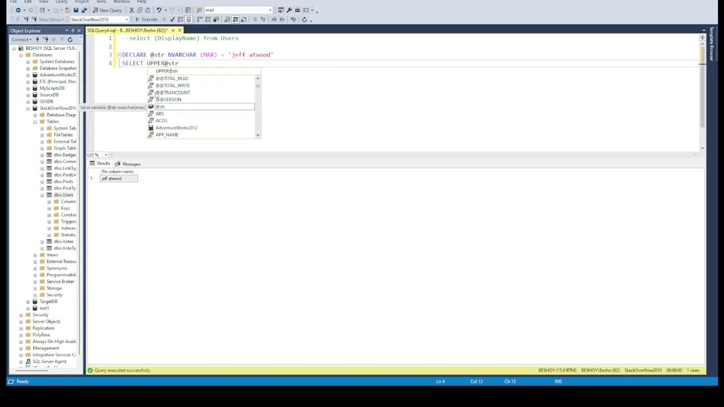
Task: Click the navigate backward arrow icon
Action: coord(18,10)
